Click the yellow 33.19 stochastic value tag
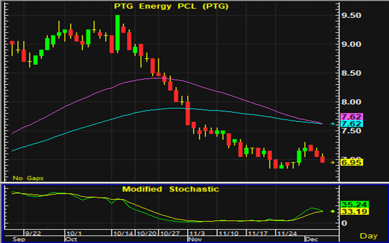 [351, 211]
